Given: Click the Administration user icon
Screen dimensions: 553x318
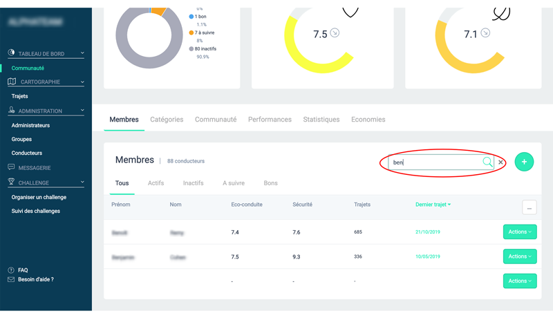Looking at the screenshot, I should 11,110.
